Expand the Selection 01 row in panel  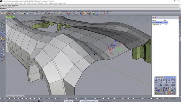(153, 25)
